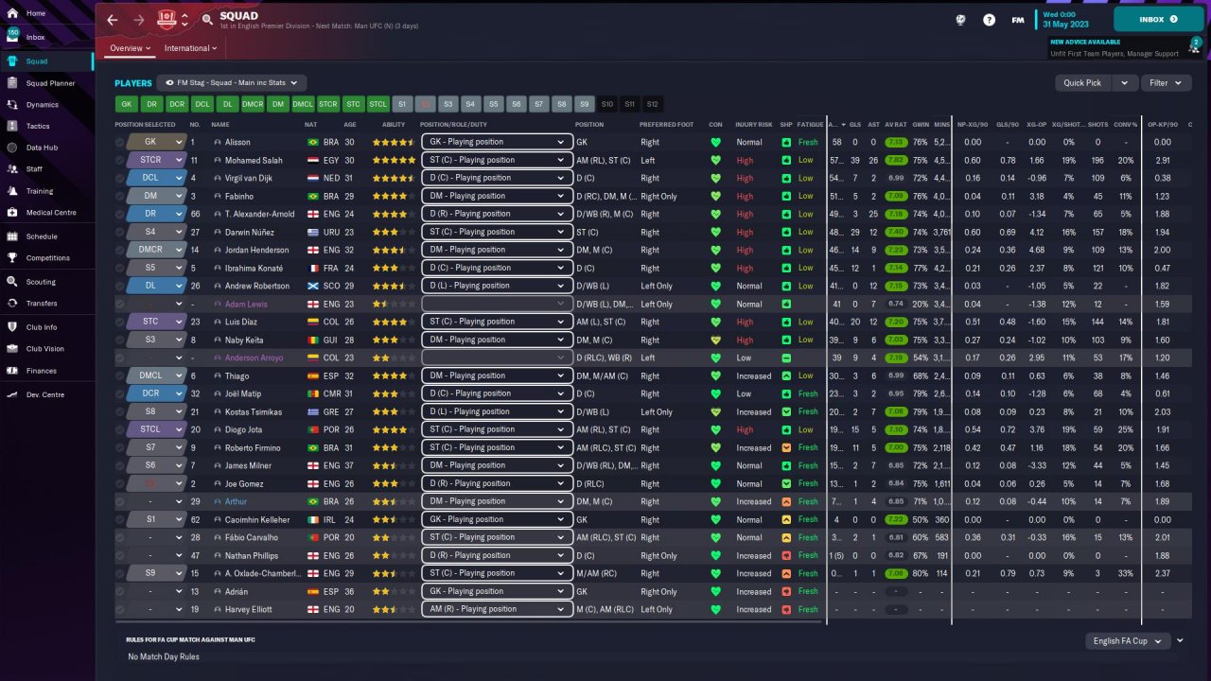Screen dimensions: 1211x681
Task: Open the FM Stag squad view dropdown
Action: (x=232, y=83)
